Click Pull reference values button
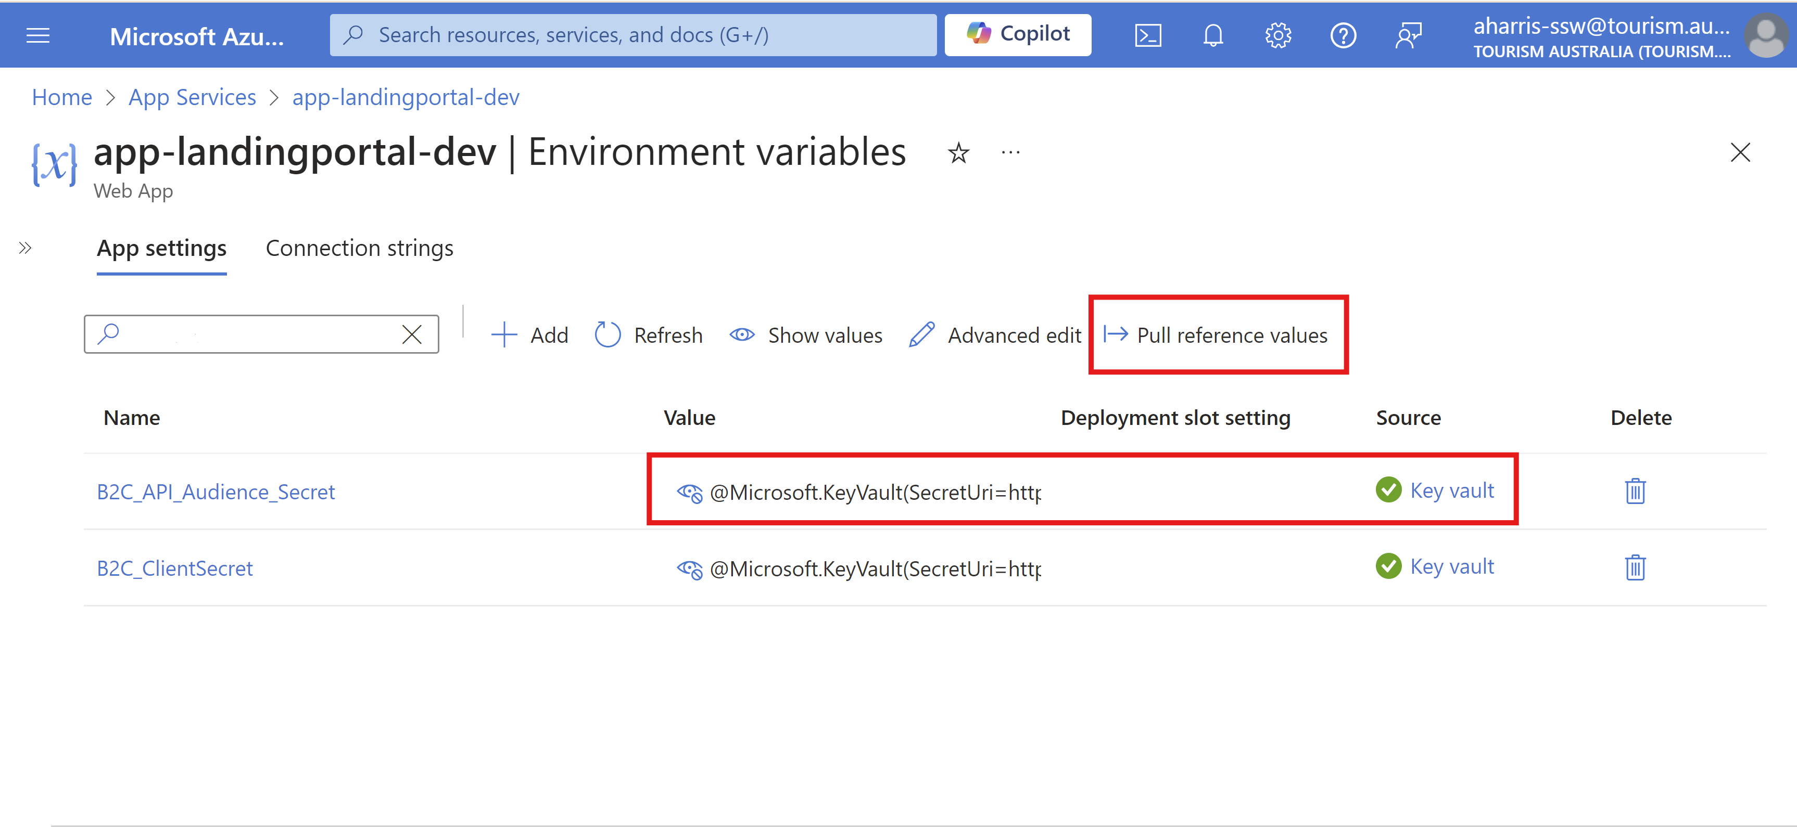 tap(1217, 335)
